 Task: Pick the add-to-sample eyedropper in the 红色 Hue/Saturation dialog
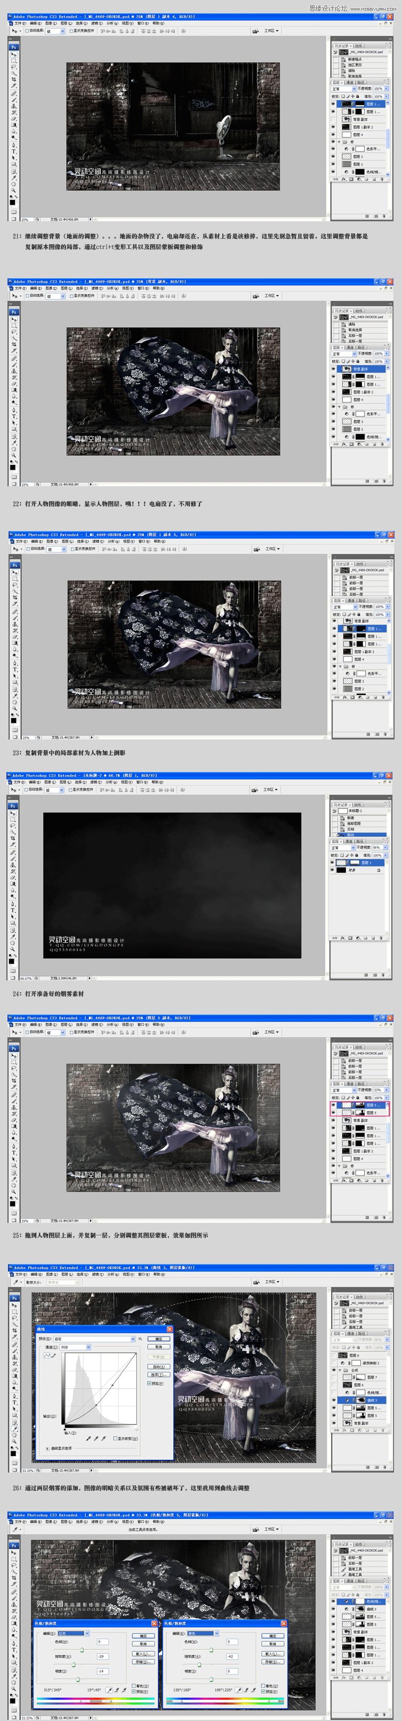[x=117, y=1690]
